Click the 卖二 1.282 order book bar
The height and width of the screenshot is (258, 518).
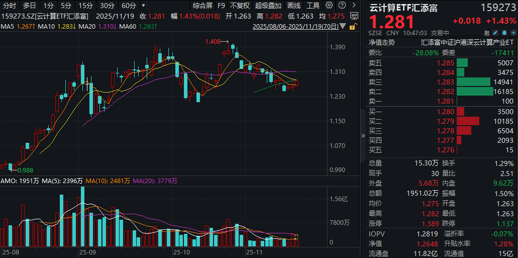(474, 92)
